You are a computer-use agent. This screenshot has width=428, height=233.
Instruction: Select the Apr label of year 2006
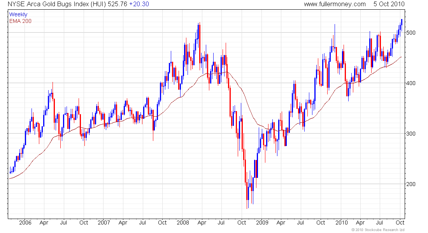tap(44, 223)
